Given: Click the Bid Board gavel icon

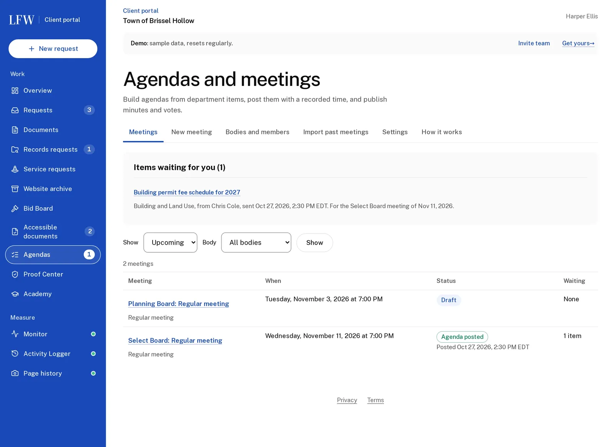Looking at the screenshot, I should tap(15, 208).
